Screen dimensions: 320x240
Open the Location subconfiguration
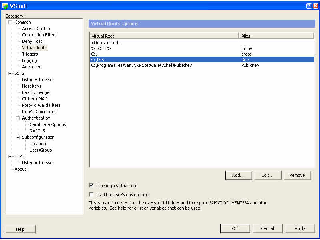[38, 144]
